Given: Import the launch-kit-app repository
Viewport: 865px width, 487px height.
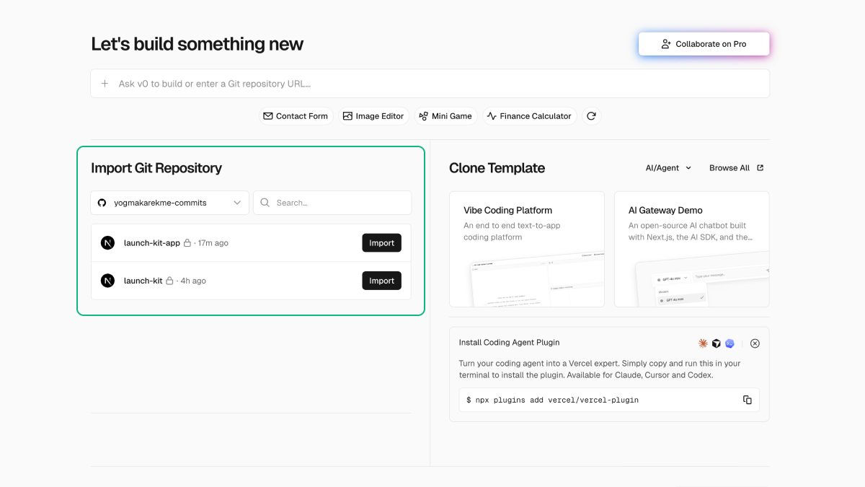Looking at the screenshot, I should pos(381,243).
